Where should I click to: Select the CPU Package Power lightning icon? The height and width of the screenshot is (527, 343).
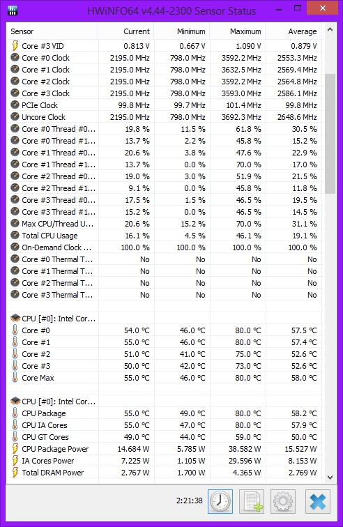pyautogui.click(x=15, y=449)
